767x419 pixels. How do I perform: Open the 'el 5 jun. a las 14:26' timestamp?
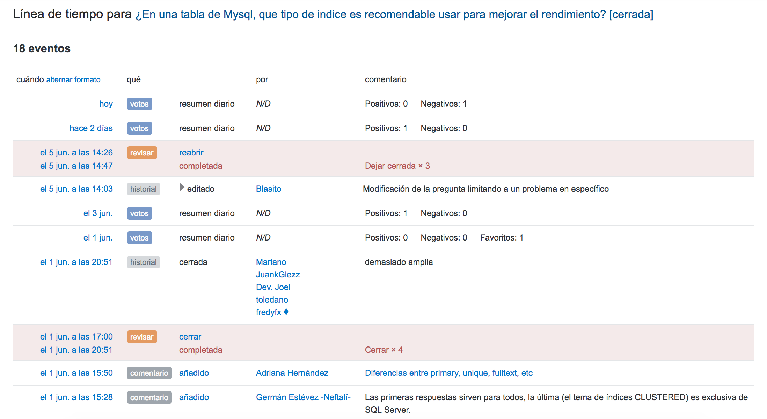(76, 153)
